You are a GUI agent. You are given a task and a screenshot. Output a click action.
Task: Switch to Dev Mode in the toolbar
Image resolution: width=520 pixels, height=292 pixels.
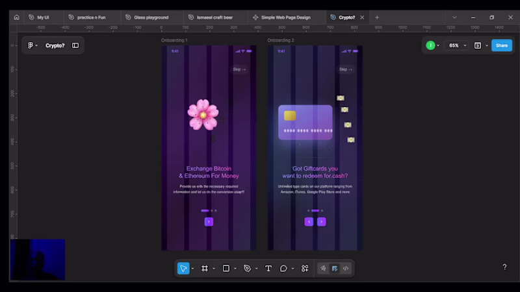[346, 268]
